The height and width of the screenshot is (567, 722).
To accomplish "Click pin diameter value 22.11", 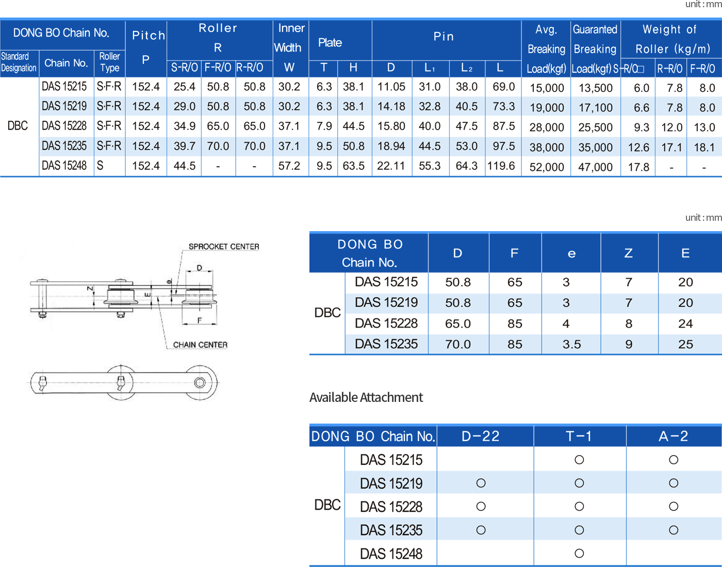I will (391, 166).
